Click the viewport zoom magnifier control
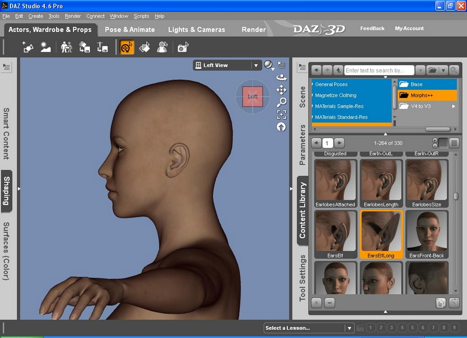This screenshot has height=338, width=467. (281, 102)
